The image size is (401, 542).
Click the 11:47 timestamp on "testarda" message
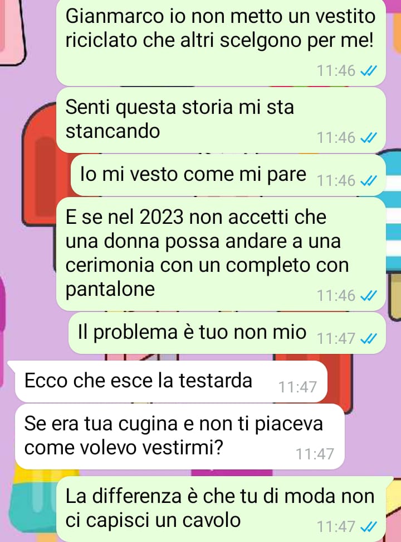[297, 387]
